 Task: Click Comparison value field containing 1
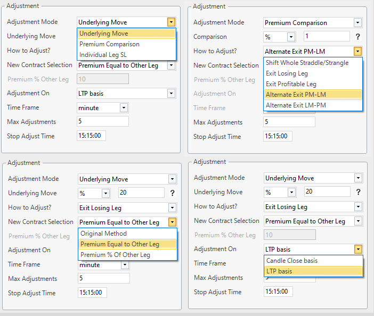click(326, 37)
